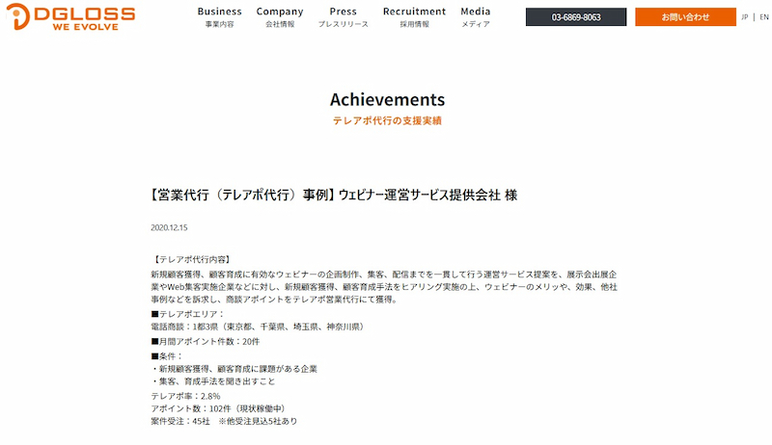Screen dimensions: 772x445
Task: Click the 【テレアポ代行内容】 heading
Action: (191, 260)
